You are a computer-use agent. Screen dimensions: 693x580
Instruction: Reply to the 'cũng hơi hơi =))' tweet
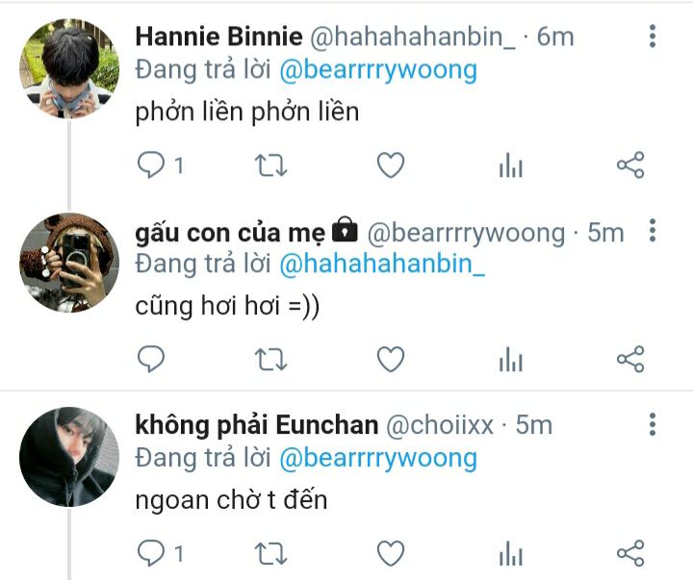(x=151, y=359)
